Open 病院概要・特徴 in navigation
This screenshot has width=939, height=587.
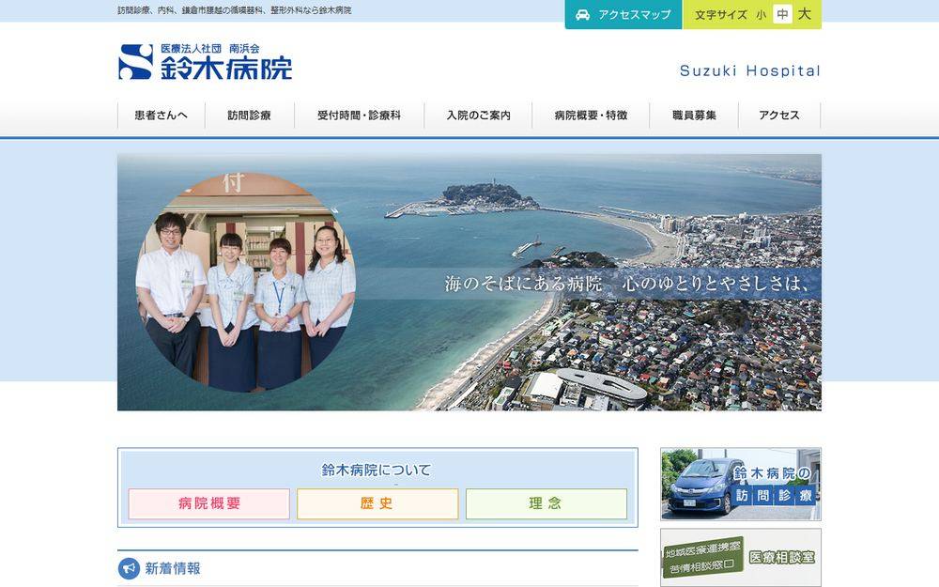(591, 115)
